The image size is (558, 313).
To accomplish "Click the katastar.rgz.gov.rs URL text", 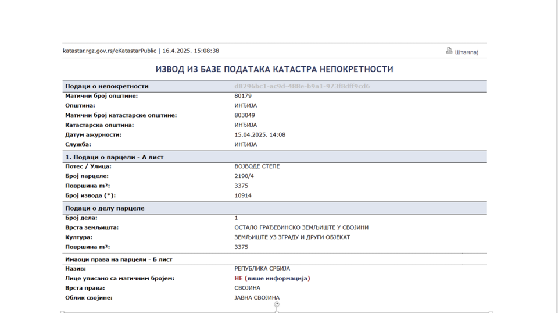I will 109,51.
